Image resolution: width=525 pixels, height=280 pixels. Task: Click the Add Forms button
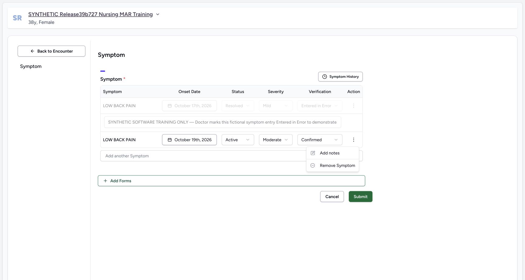click(x=231, y=181)
